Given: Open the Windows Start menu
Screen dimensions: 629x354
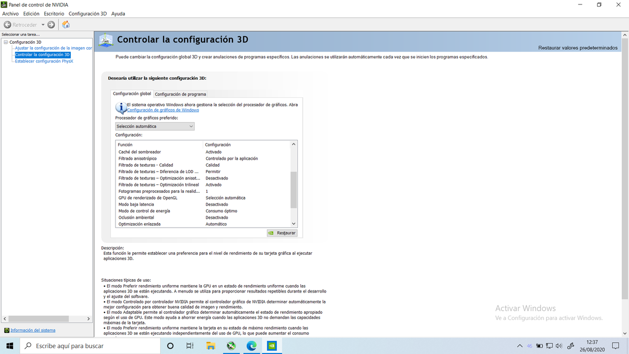Looking at the screenshot, I should 9,346.
